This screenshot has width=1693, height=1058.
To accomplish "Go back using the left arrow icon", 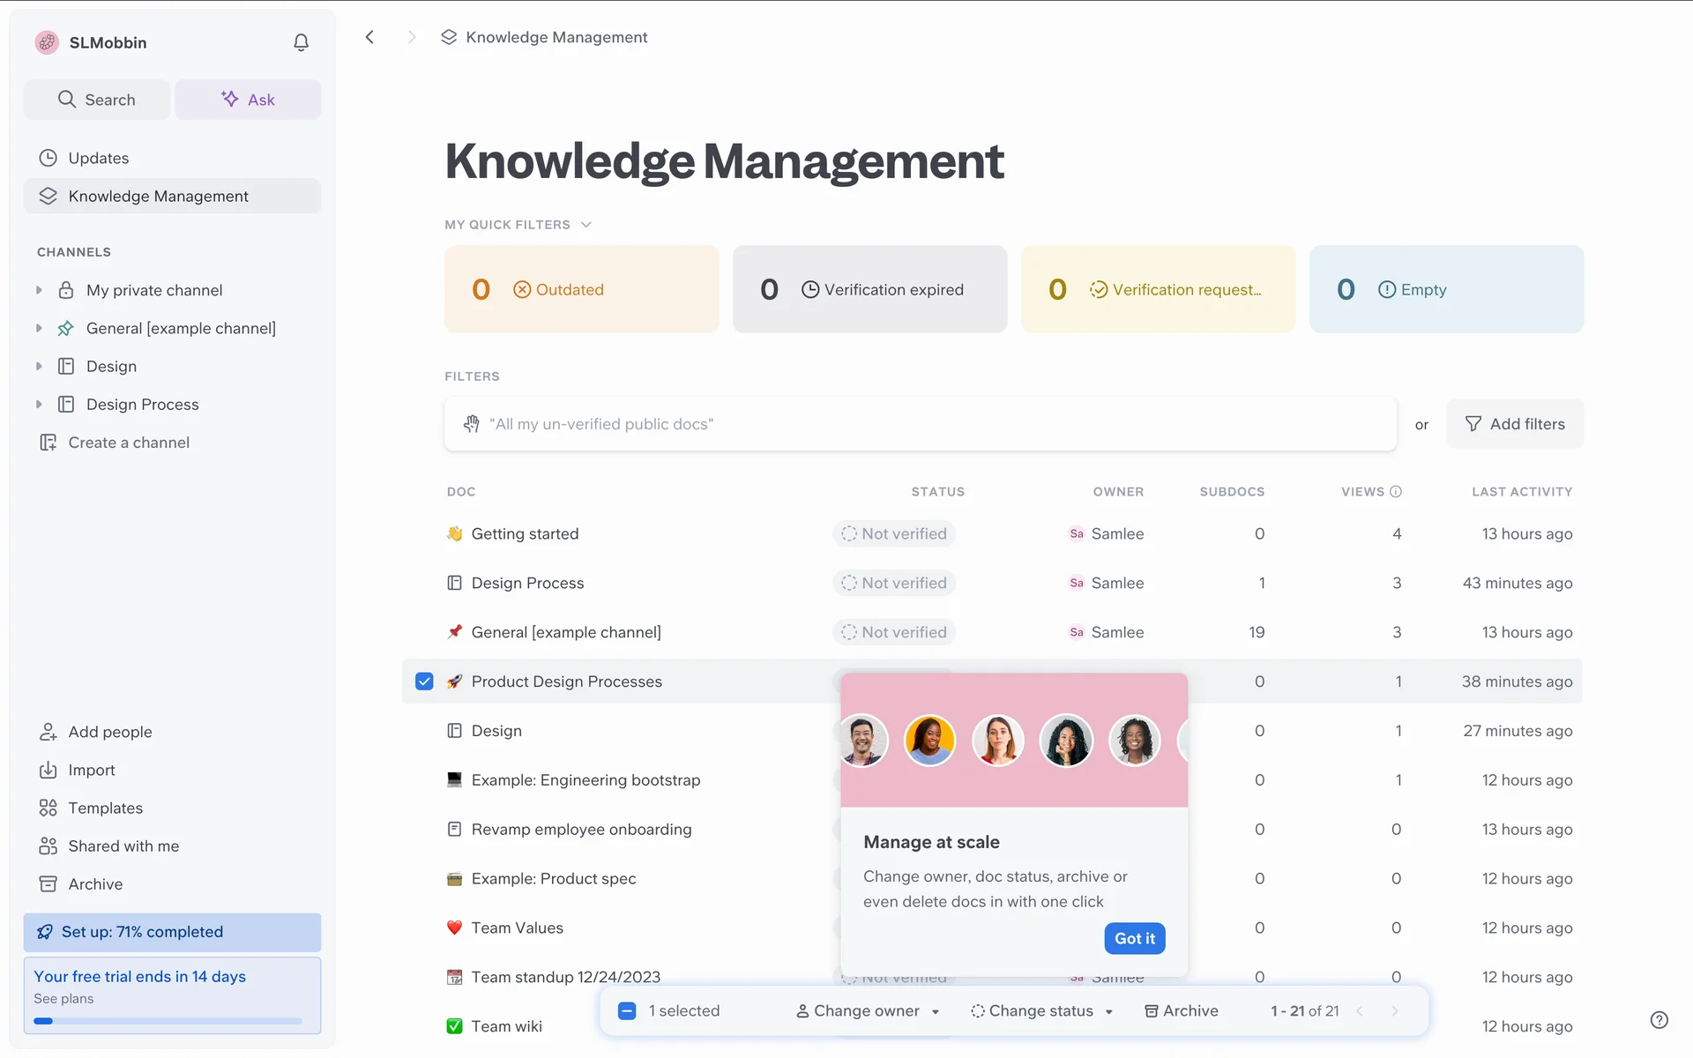I will pyautogui.click(x=370, y=37).
